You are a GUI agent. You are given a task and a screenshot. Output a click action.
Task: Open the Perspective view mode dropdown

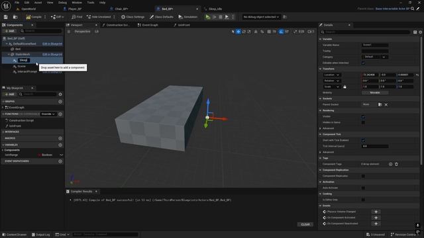pyautogui.click(x=82, y=32)
